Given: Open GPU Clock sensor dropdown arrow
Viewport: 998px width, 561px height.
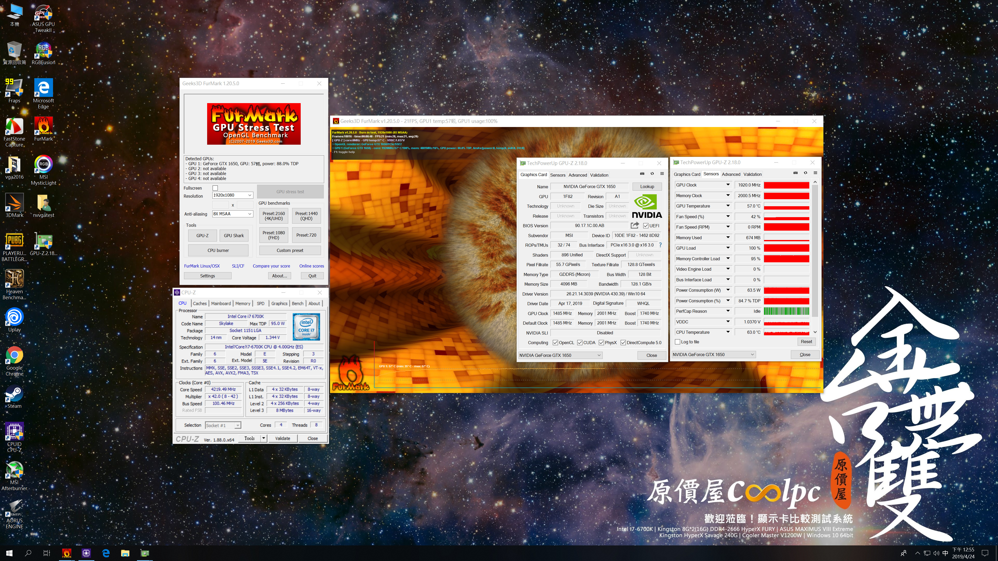Looking at the screenshot, I should click(x=728, y=185).
